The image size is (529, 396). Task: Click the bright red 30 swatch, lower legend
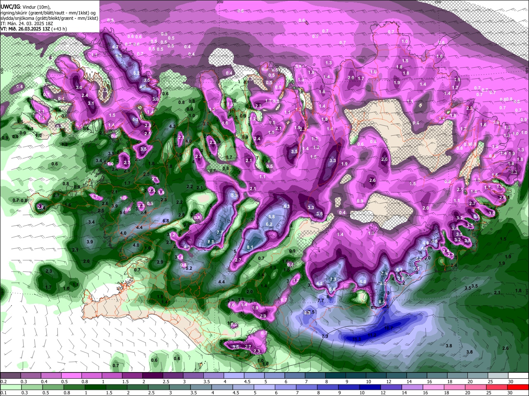[x=518, y=387]
